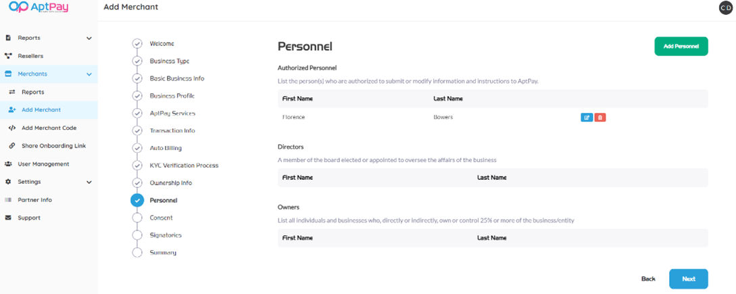Expand the Settings sidebar chevron
The height and width of the screenshot is (294, 736).
89,182
